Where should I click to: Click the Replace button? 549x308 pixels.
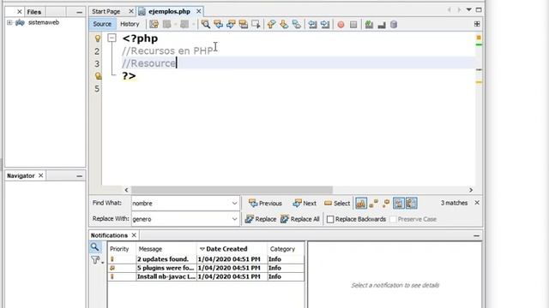point(261,219)
